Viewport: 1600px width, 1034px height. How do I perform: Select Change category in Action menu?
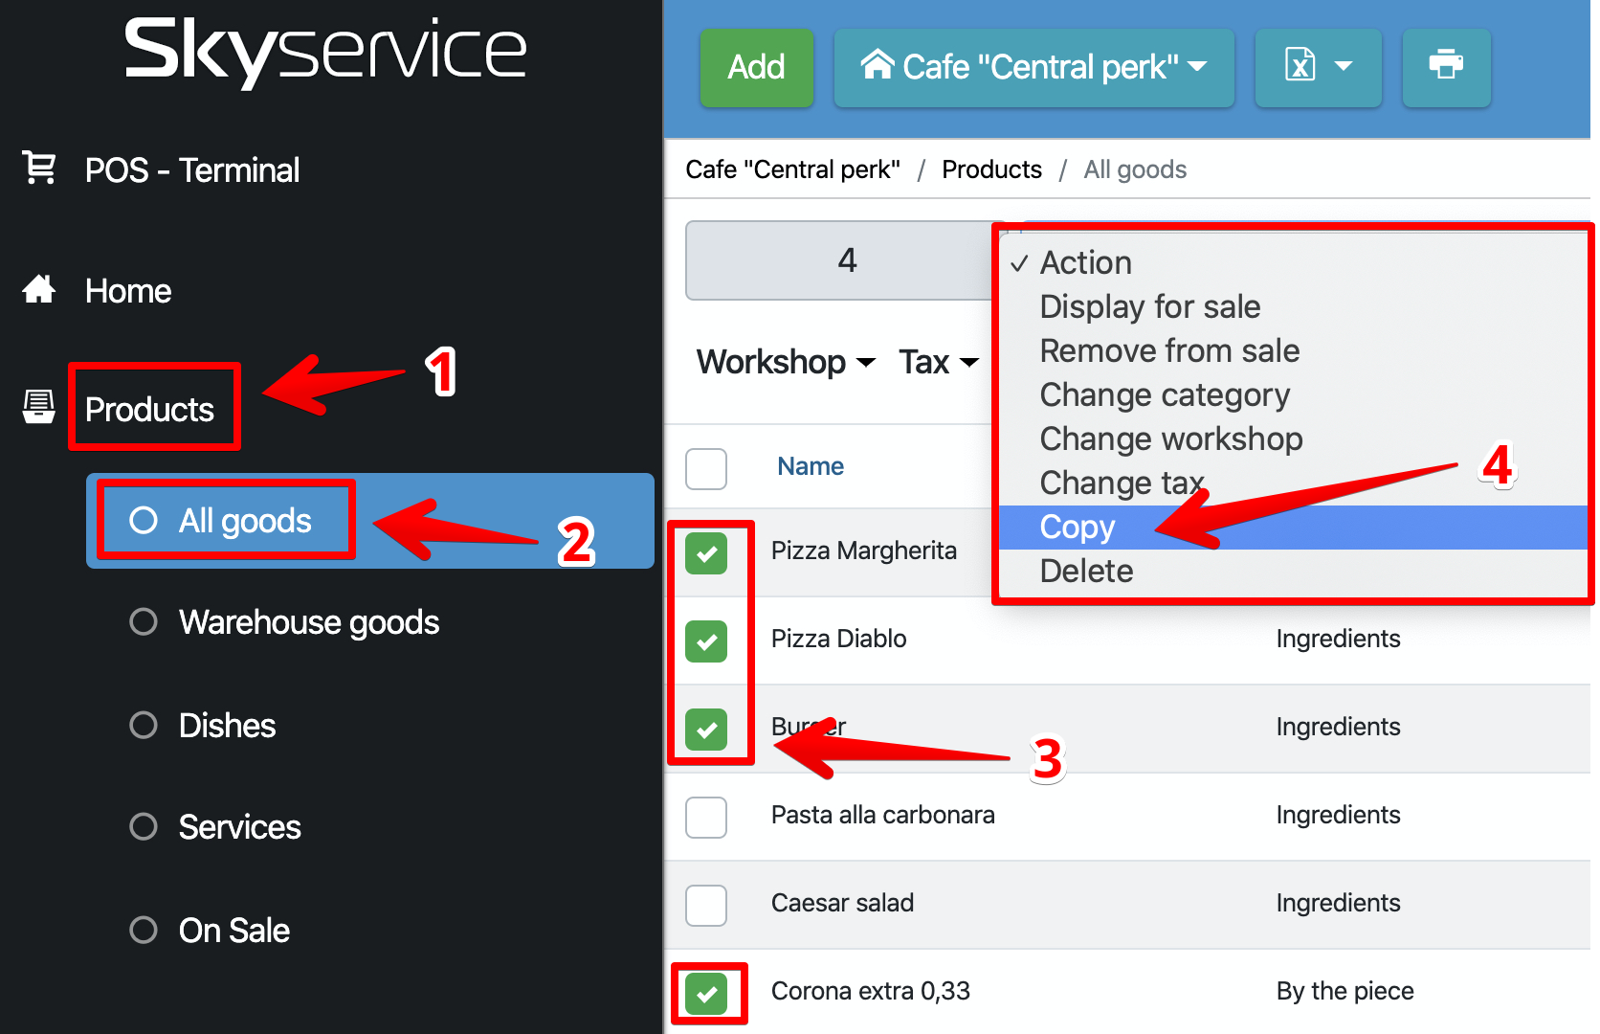(x=1165, y=395)
